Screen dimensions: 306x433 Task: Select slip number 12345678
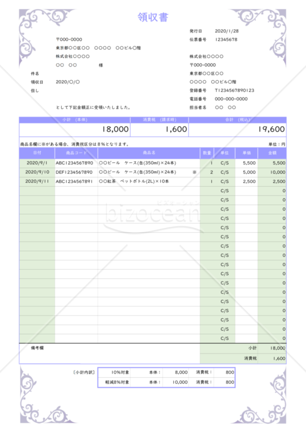(x=226, y=40)
